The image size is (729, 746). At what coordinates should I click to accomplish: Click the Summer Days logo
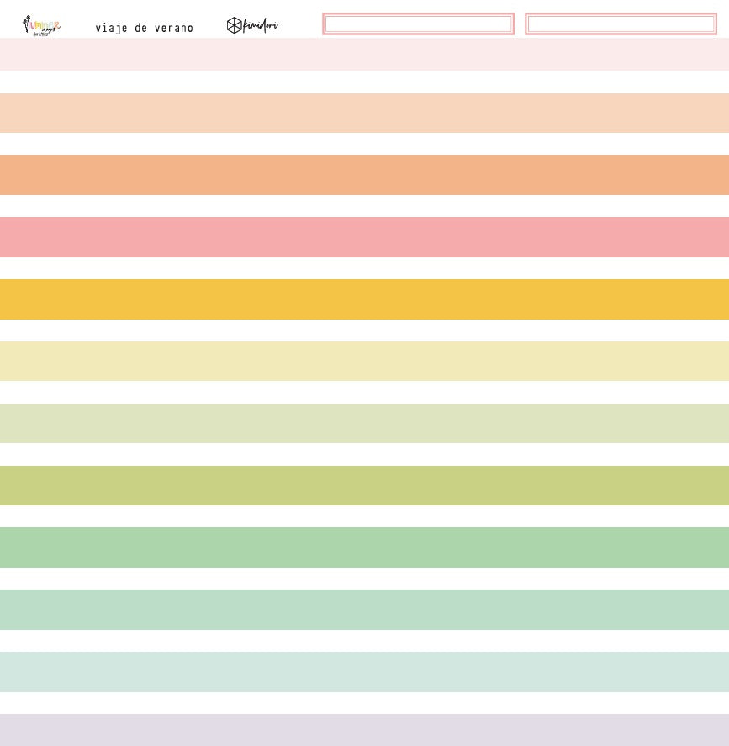coord(41,26)
